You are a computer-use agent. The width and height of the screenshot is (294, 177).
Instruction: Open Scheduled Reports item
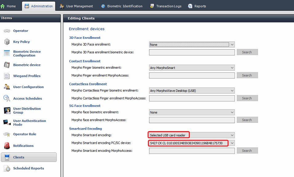point(29,168)
